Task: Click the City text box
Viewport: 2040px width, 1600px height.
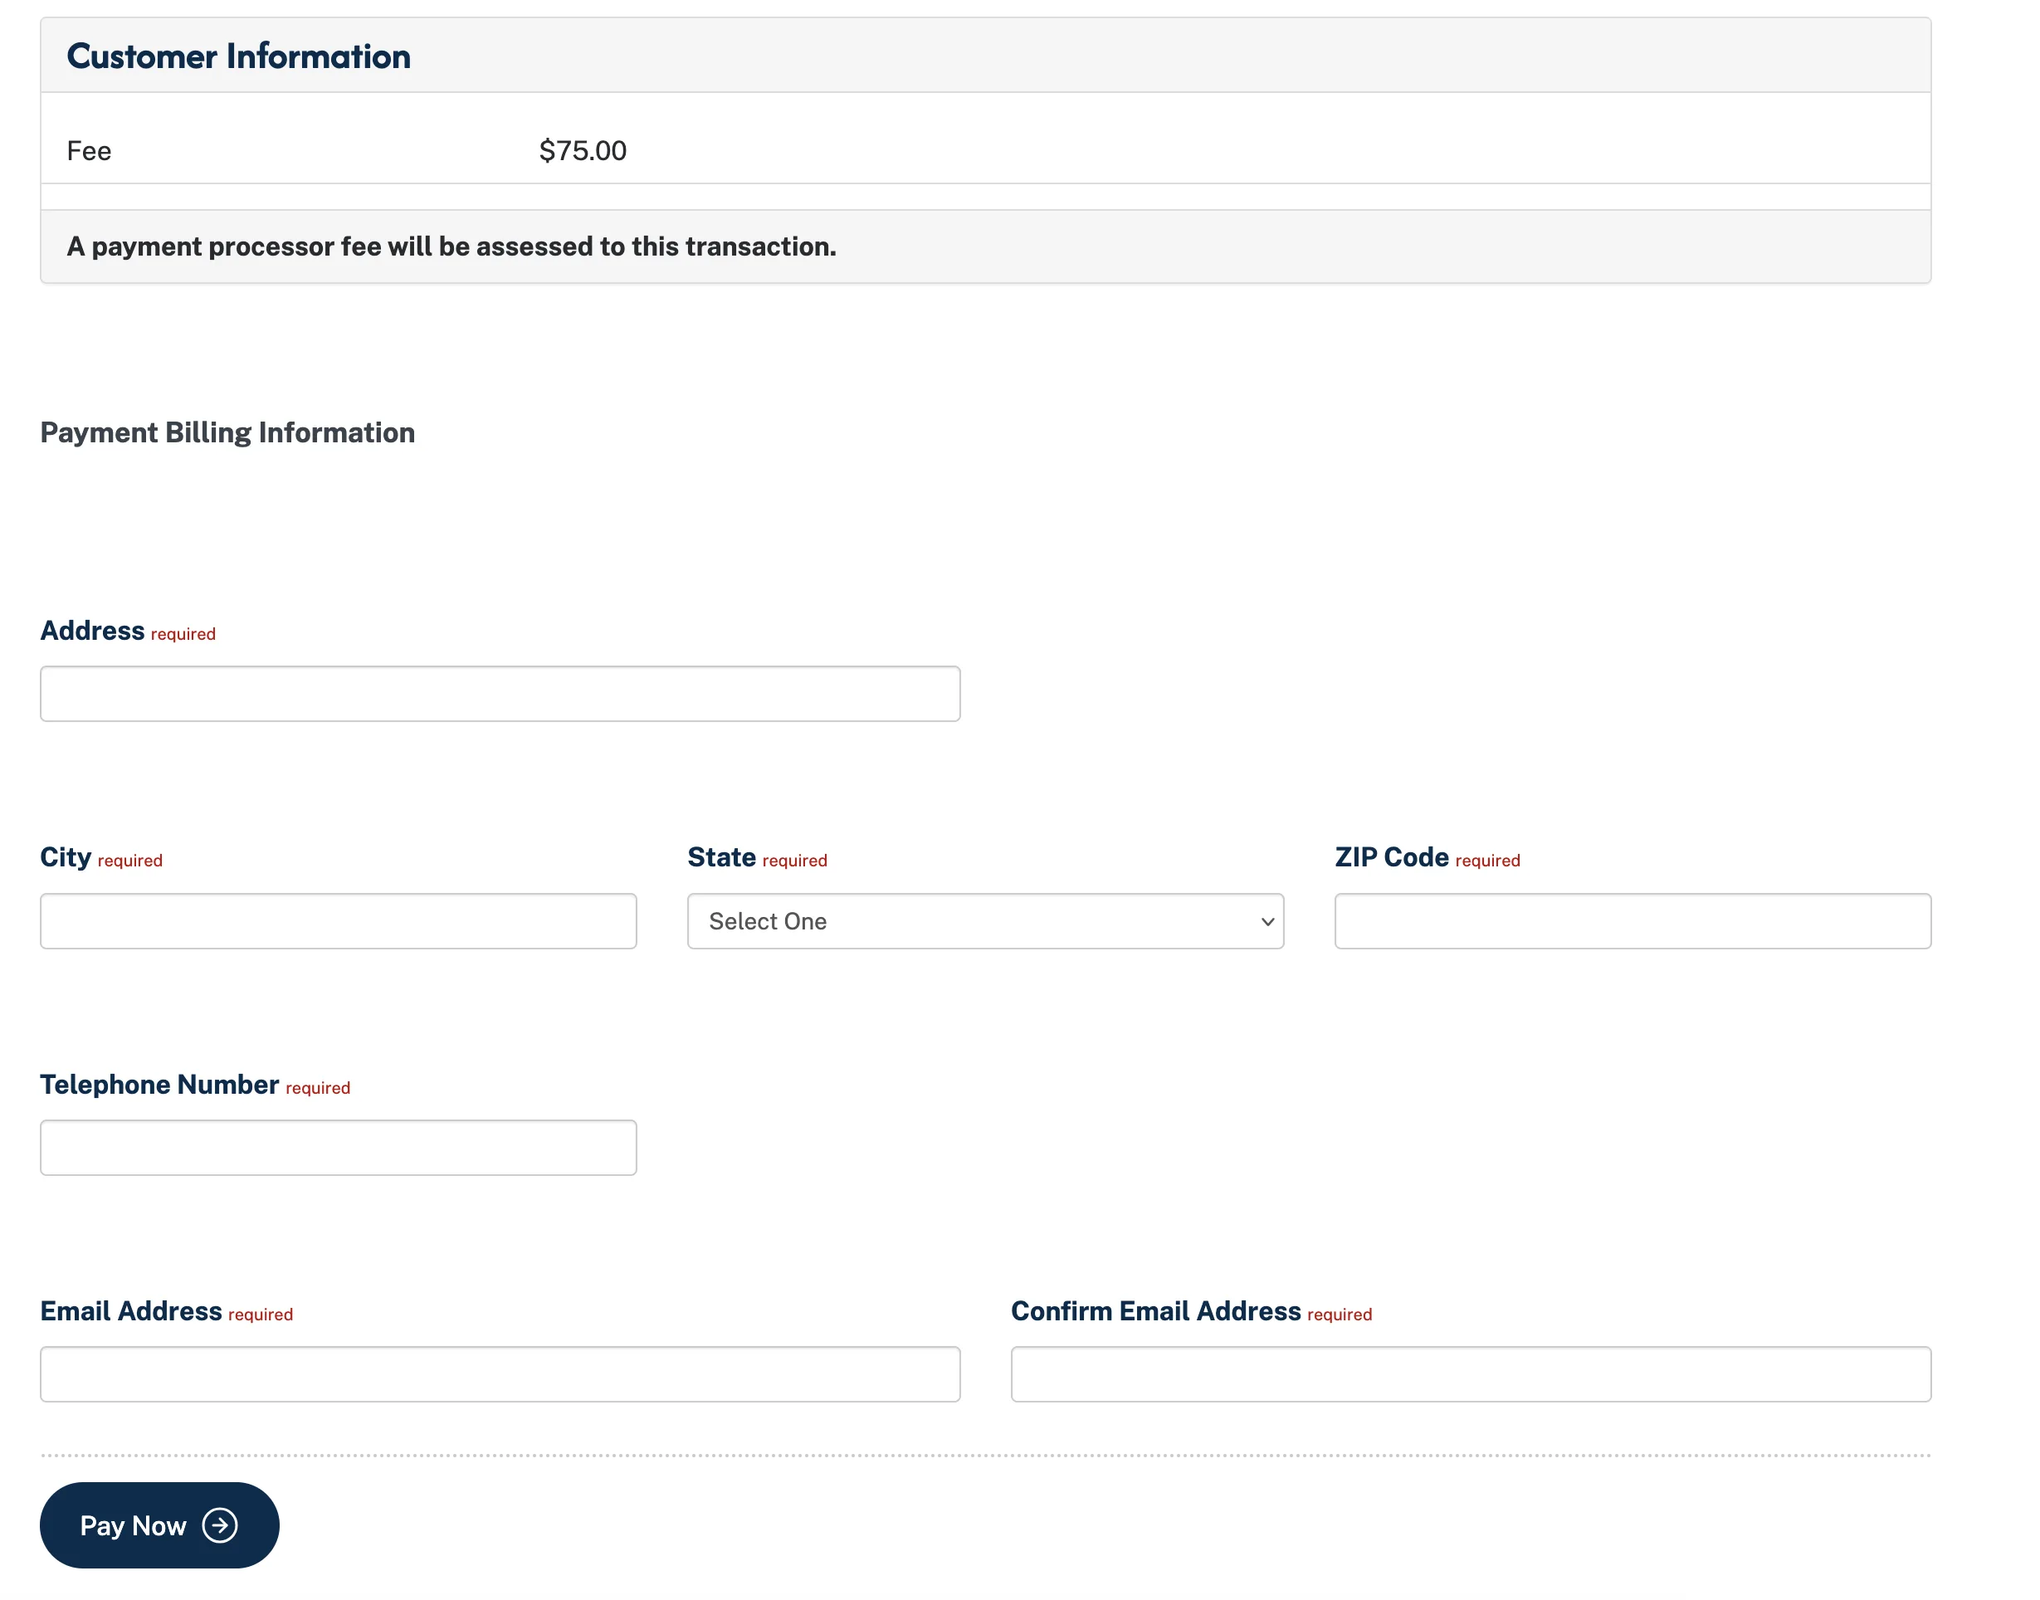Action: 338,922
